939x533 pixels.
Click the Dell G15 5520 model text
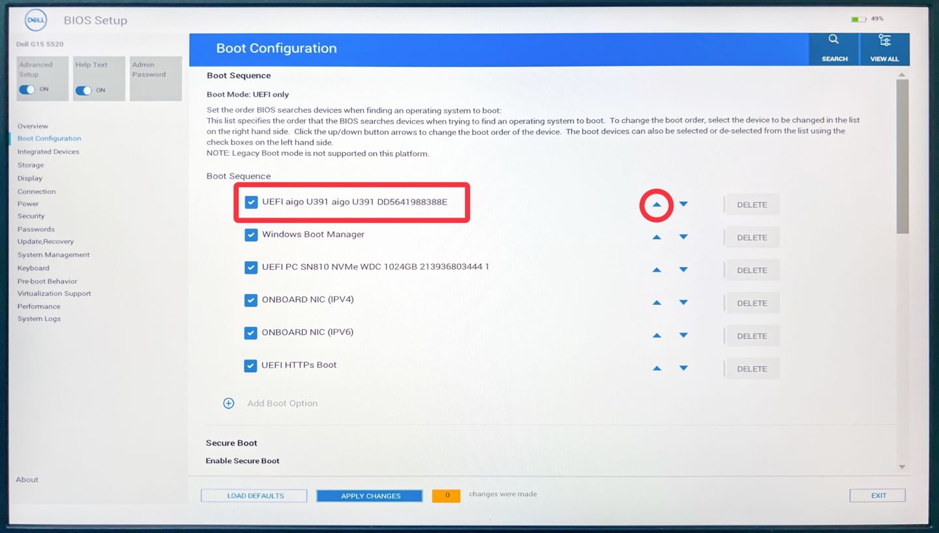coord(40,44)
